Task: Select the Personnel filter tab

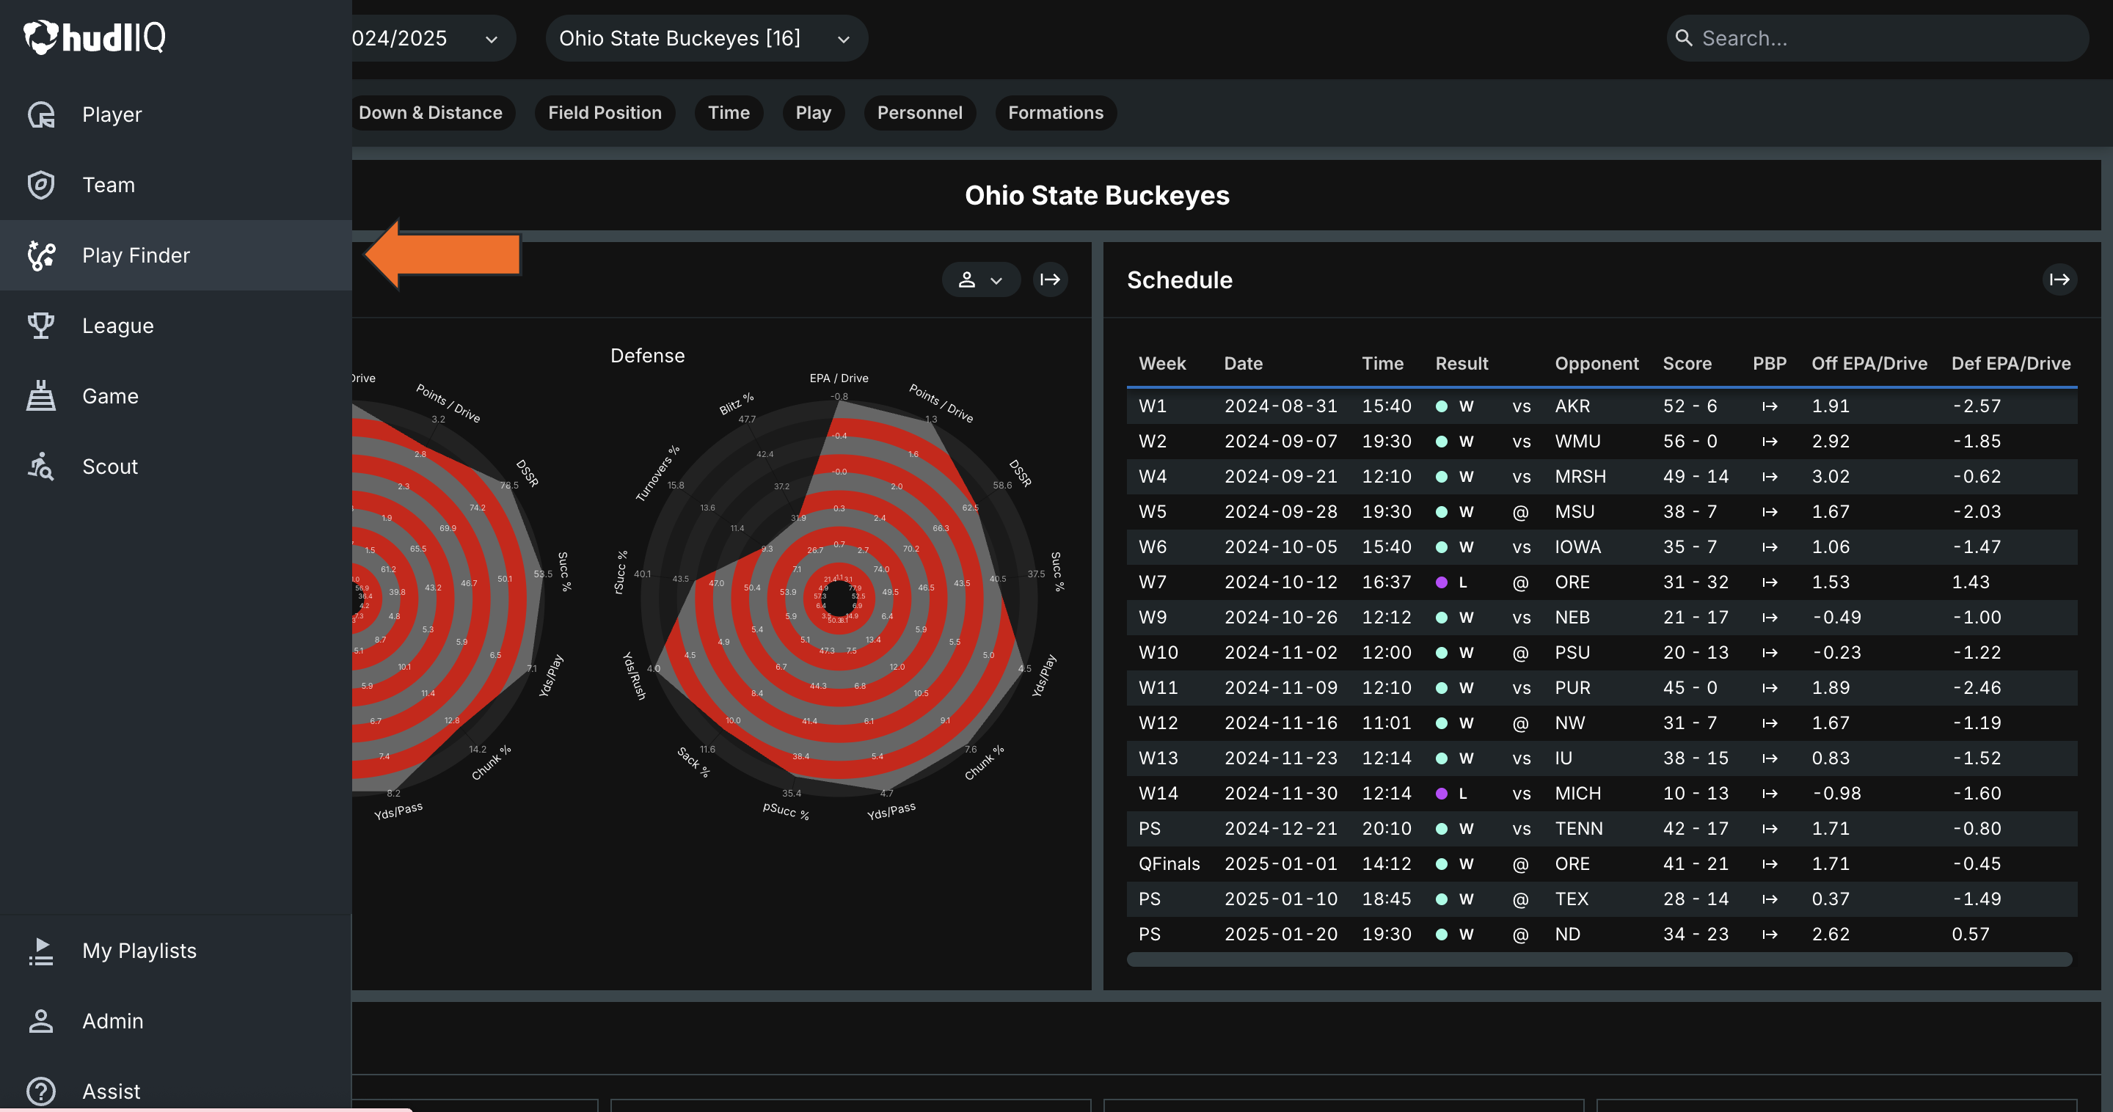Action: pos(919,113)
